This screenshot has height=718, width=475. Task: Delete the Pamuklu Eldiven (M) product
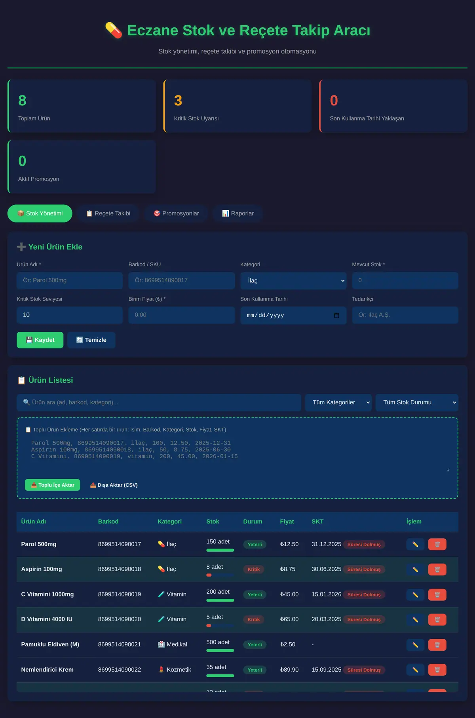[437, 645]
